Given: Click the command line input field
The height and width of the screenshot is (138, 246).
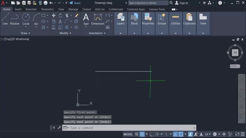Looking at the screenshot, I should point(129,128).
